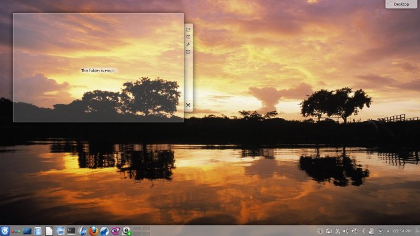
Task: Open the desktop monitor icon left of the terminal
Action: click(60, 231)
